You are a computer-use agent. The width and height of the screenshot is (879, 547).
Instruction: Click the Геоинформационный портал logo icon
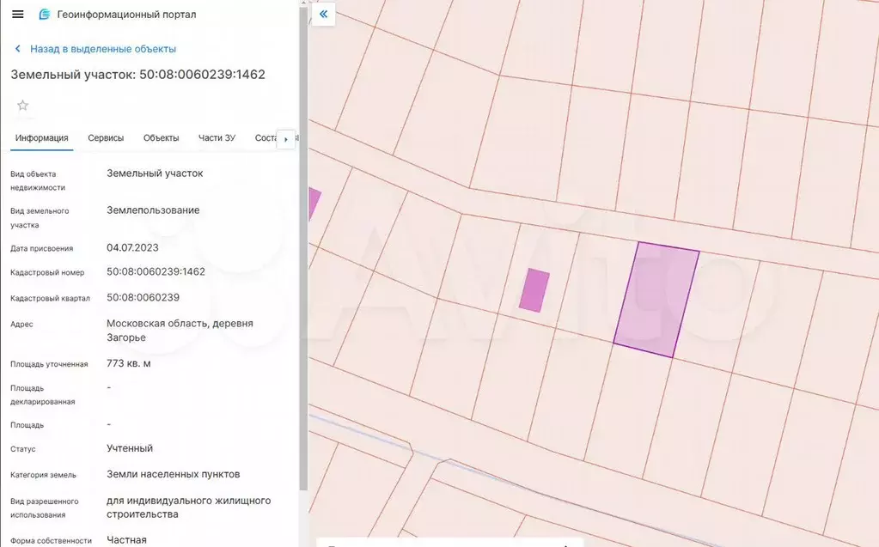click(x=45, y=15)
